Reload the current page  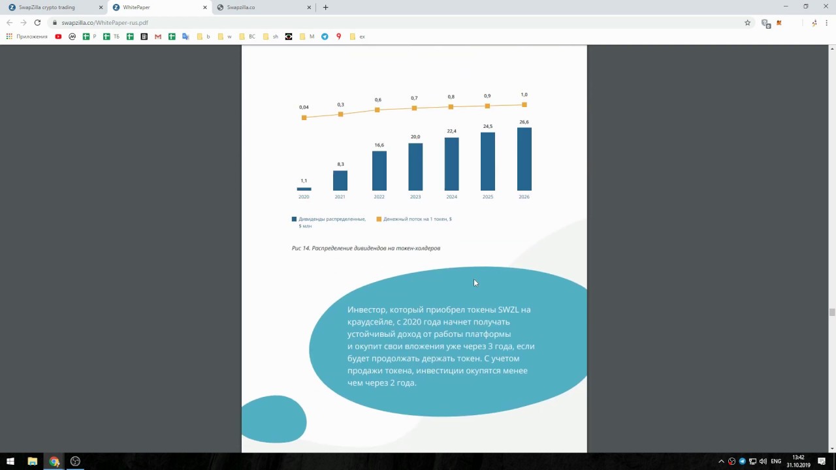point(37,22)
